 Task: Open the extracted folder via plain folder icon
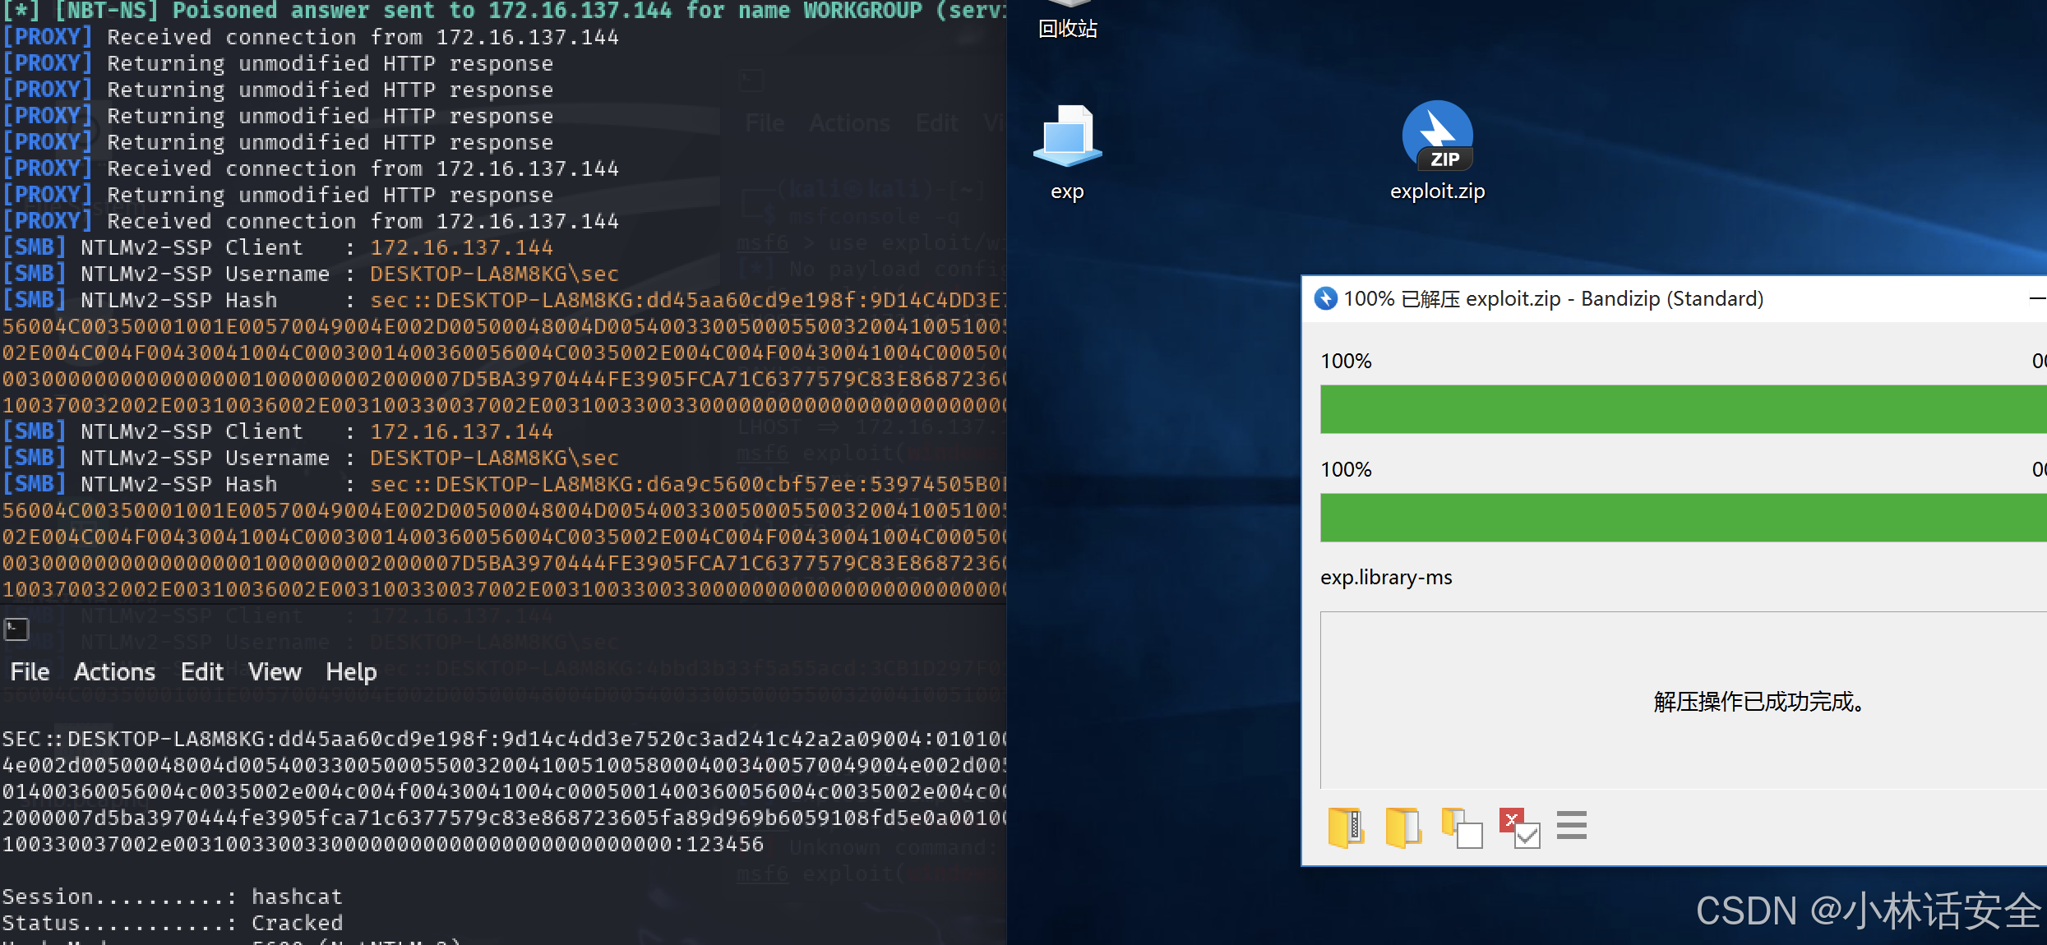pos(1403,827)
